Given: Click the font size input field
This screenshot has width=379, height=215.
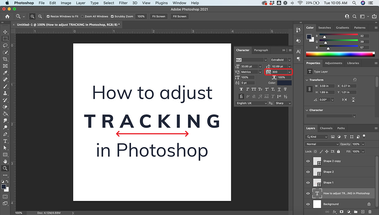Looking at the screenshot, I should (x=249, y=66).
